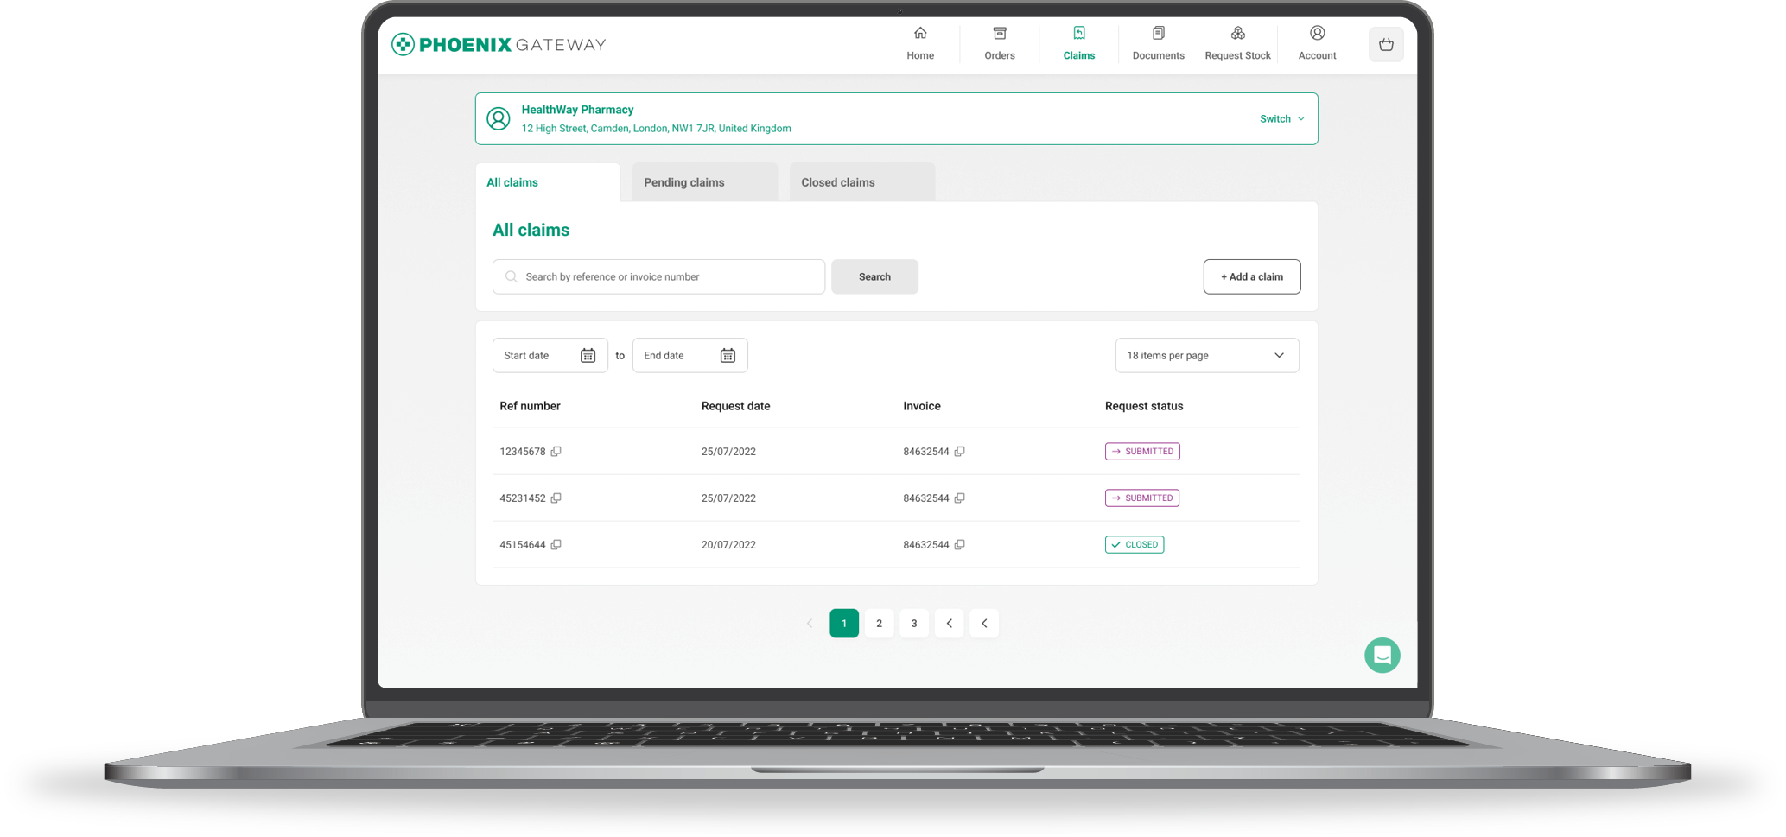
Task: Copy reference number 12345678
Action: (556, 451)
